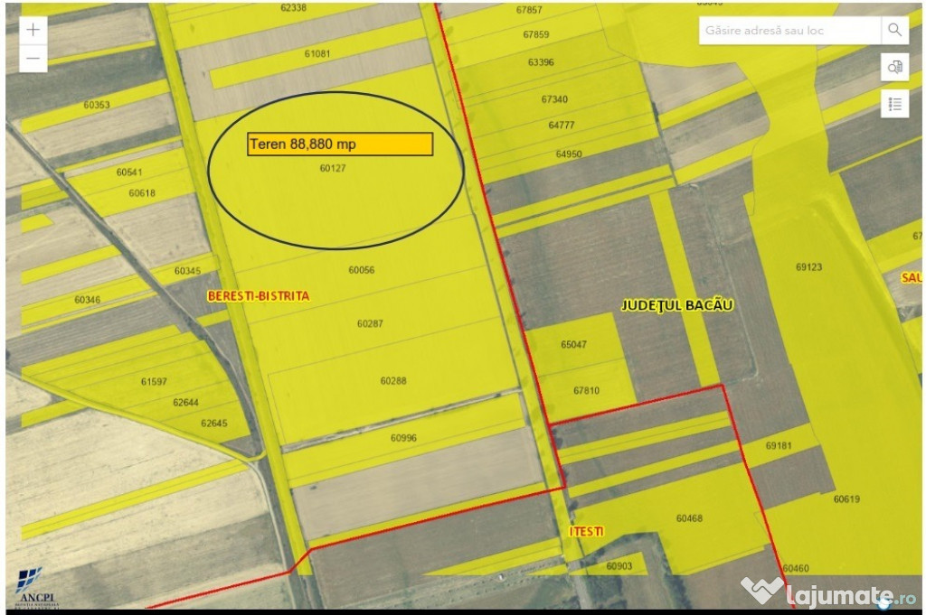Focus the 'Găsire adresă sau loc' field
This screenshot has width=926, height=615.
click(x=789, y=30)
